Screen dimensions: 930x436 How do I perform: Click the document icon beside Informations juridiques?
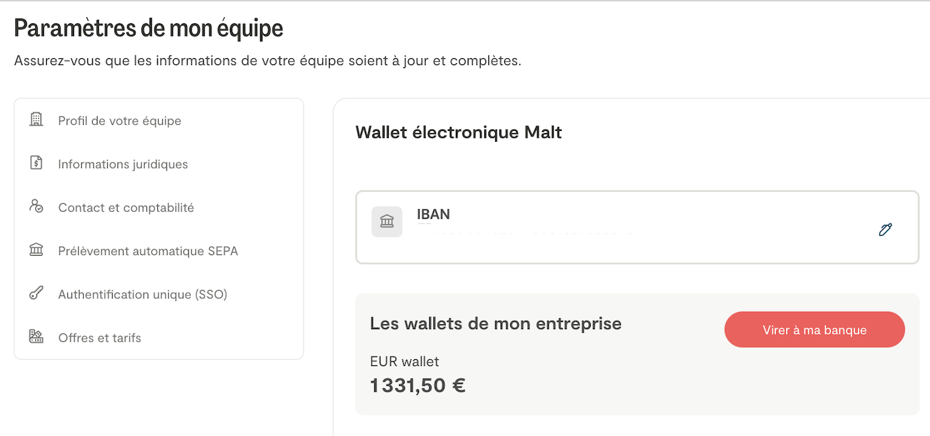(x=36, y=163)
